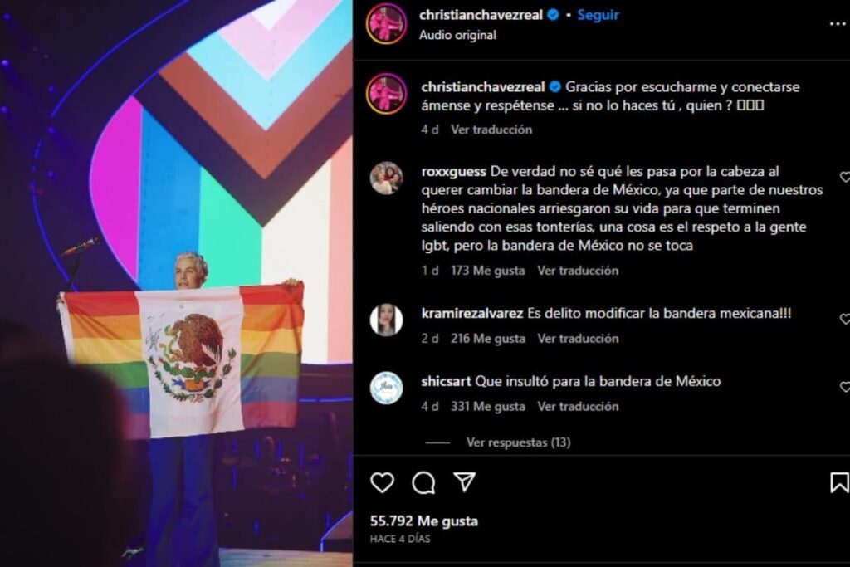Open kramirezalvarez profile avatar

coord(387,320)
